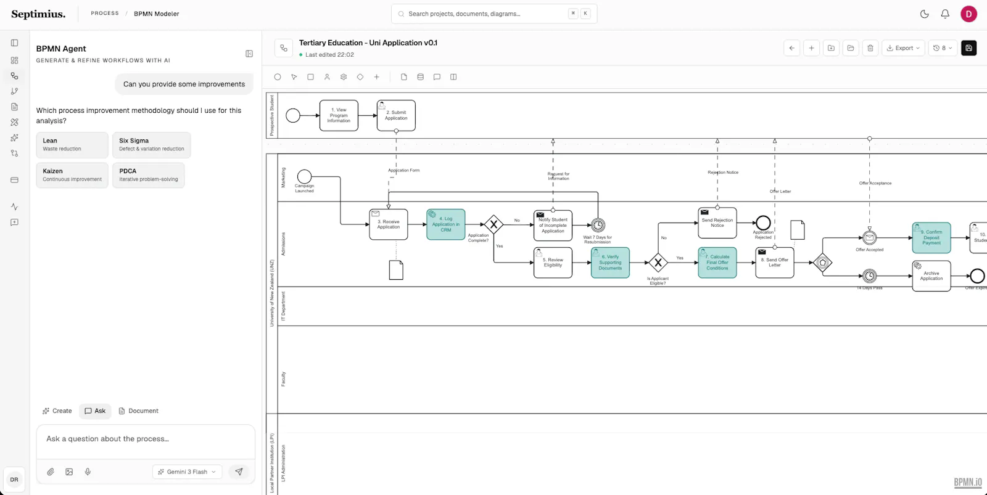Switch to Document mode
Screen dimensions: 987x495
coord(139,411)
